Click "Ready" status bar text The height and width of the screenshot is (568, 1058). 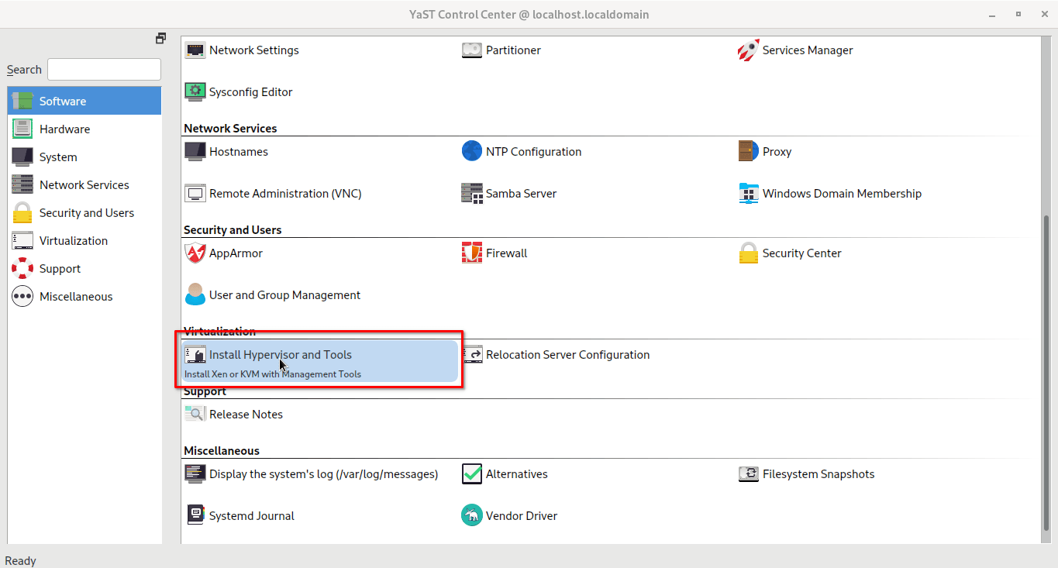21,561
